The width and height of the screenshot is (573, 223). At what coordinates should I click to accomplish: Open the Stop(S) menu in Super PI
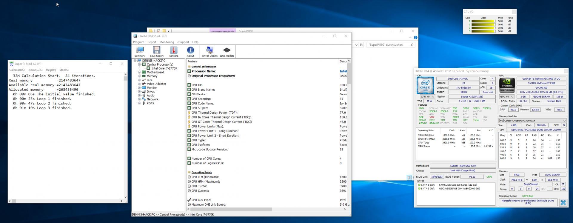point(64,70)
